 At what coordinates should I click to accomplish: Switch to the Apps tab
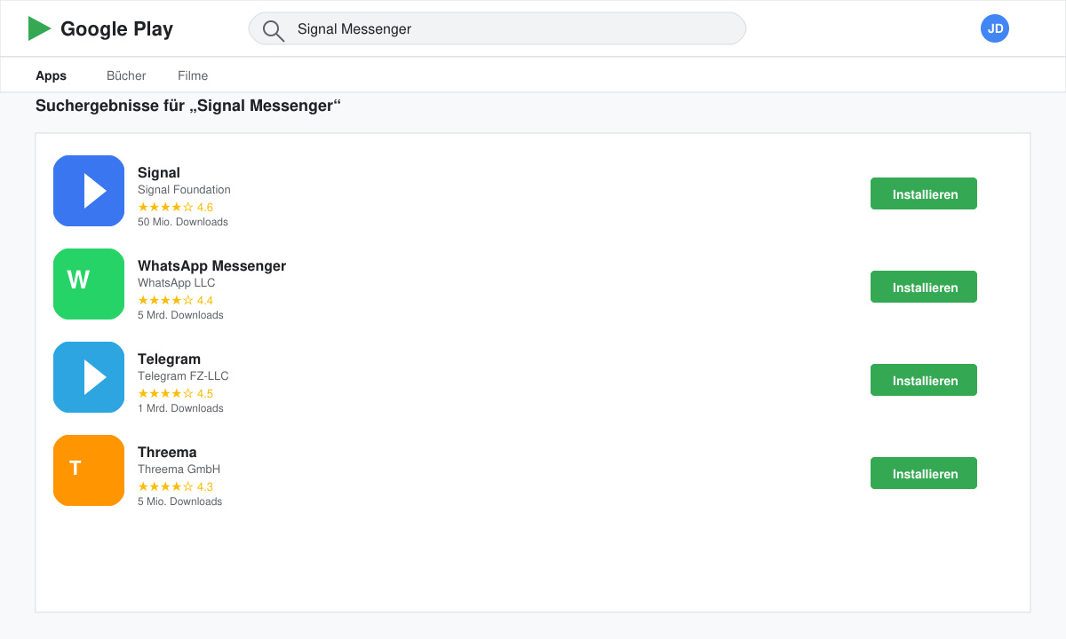coord(51,75)
